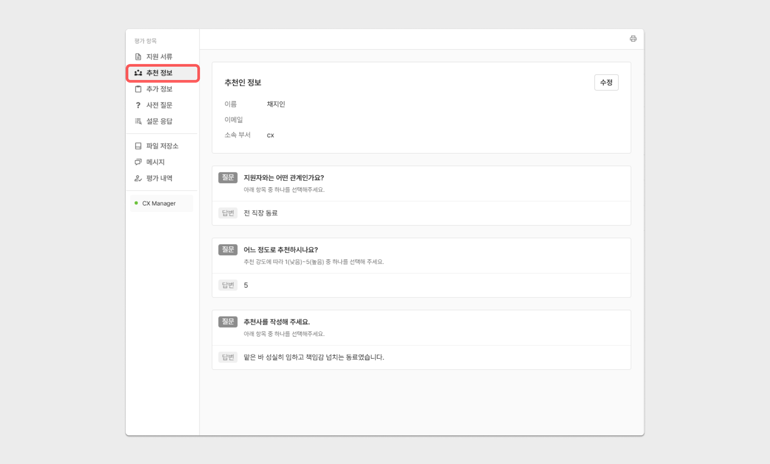View the 평가 내역 section
770x464 pixels.
(x=159, y=178)
